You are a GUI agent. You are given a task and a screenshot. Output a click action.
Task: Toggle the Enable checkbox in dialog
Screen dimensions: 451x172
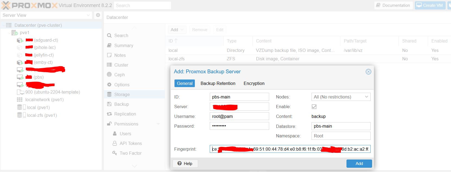point(314,107)
